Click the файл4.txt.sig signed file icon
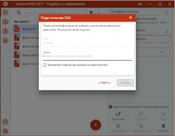175x136 pixels. 17,37
